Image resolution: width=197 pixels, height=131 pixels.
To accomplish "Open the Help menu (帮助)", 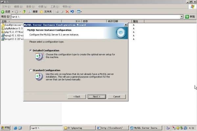I will [67, 7].
